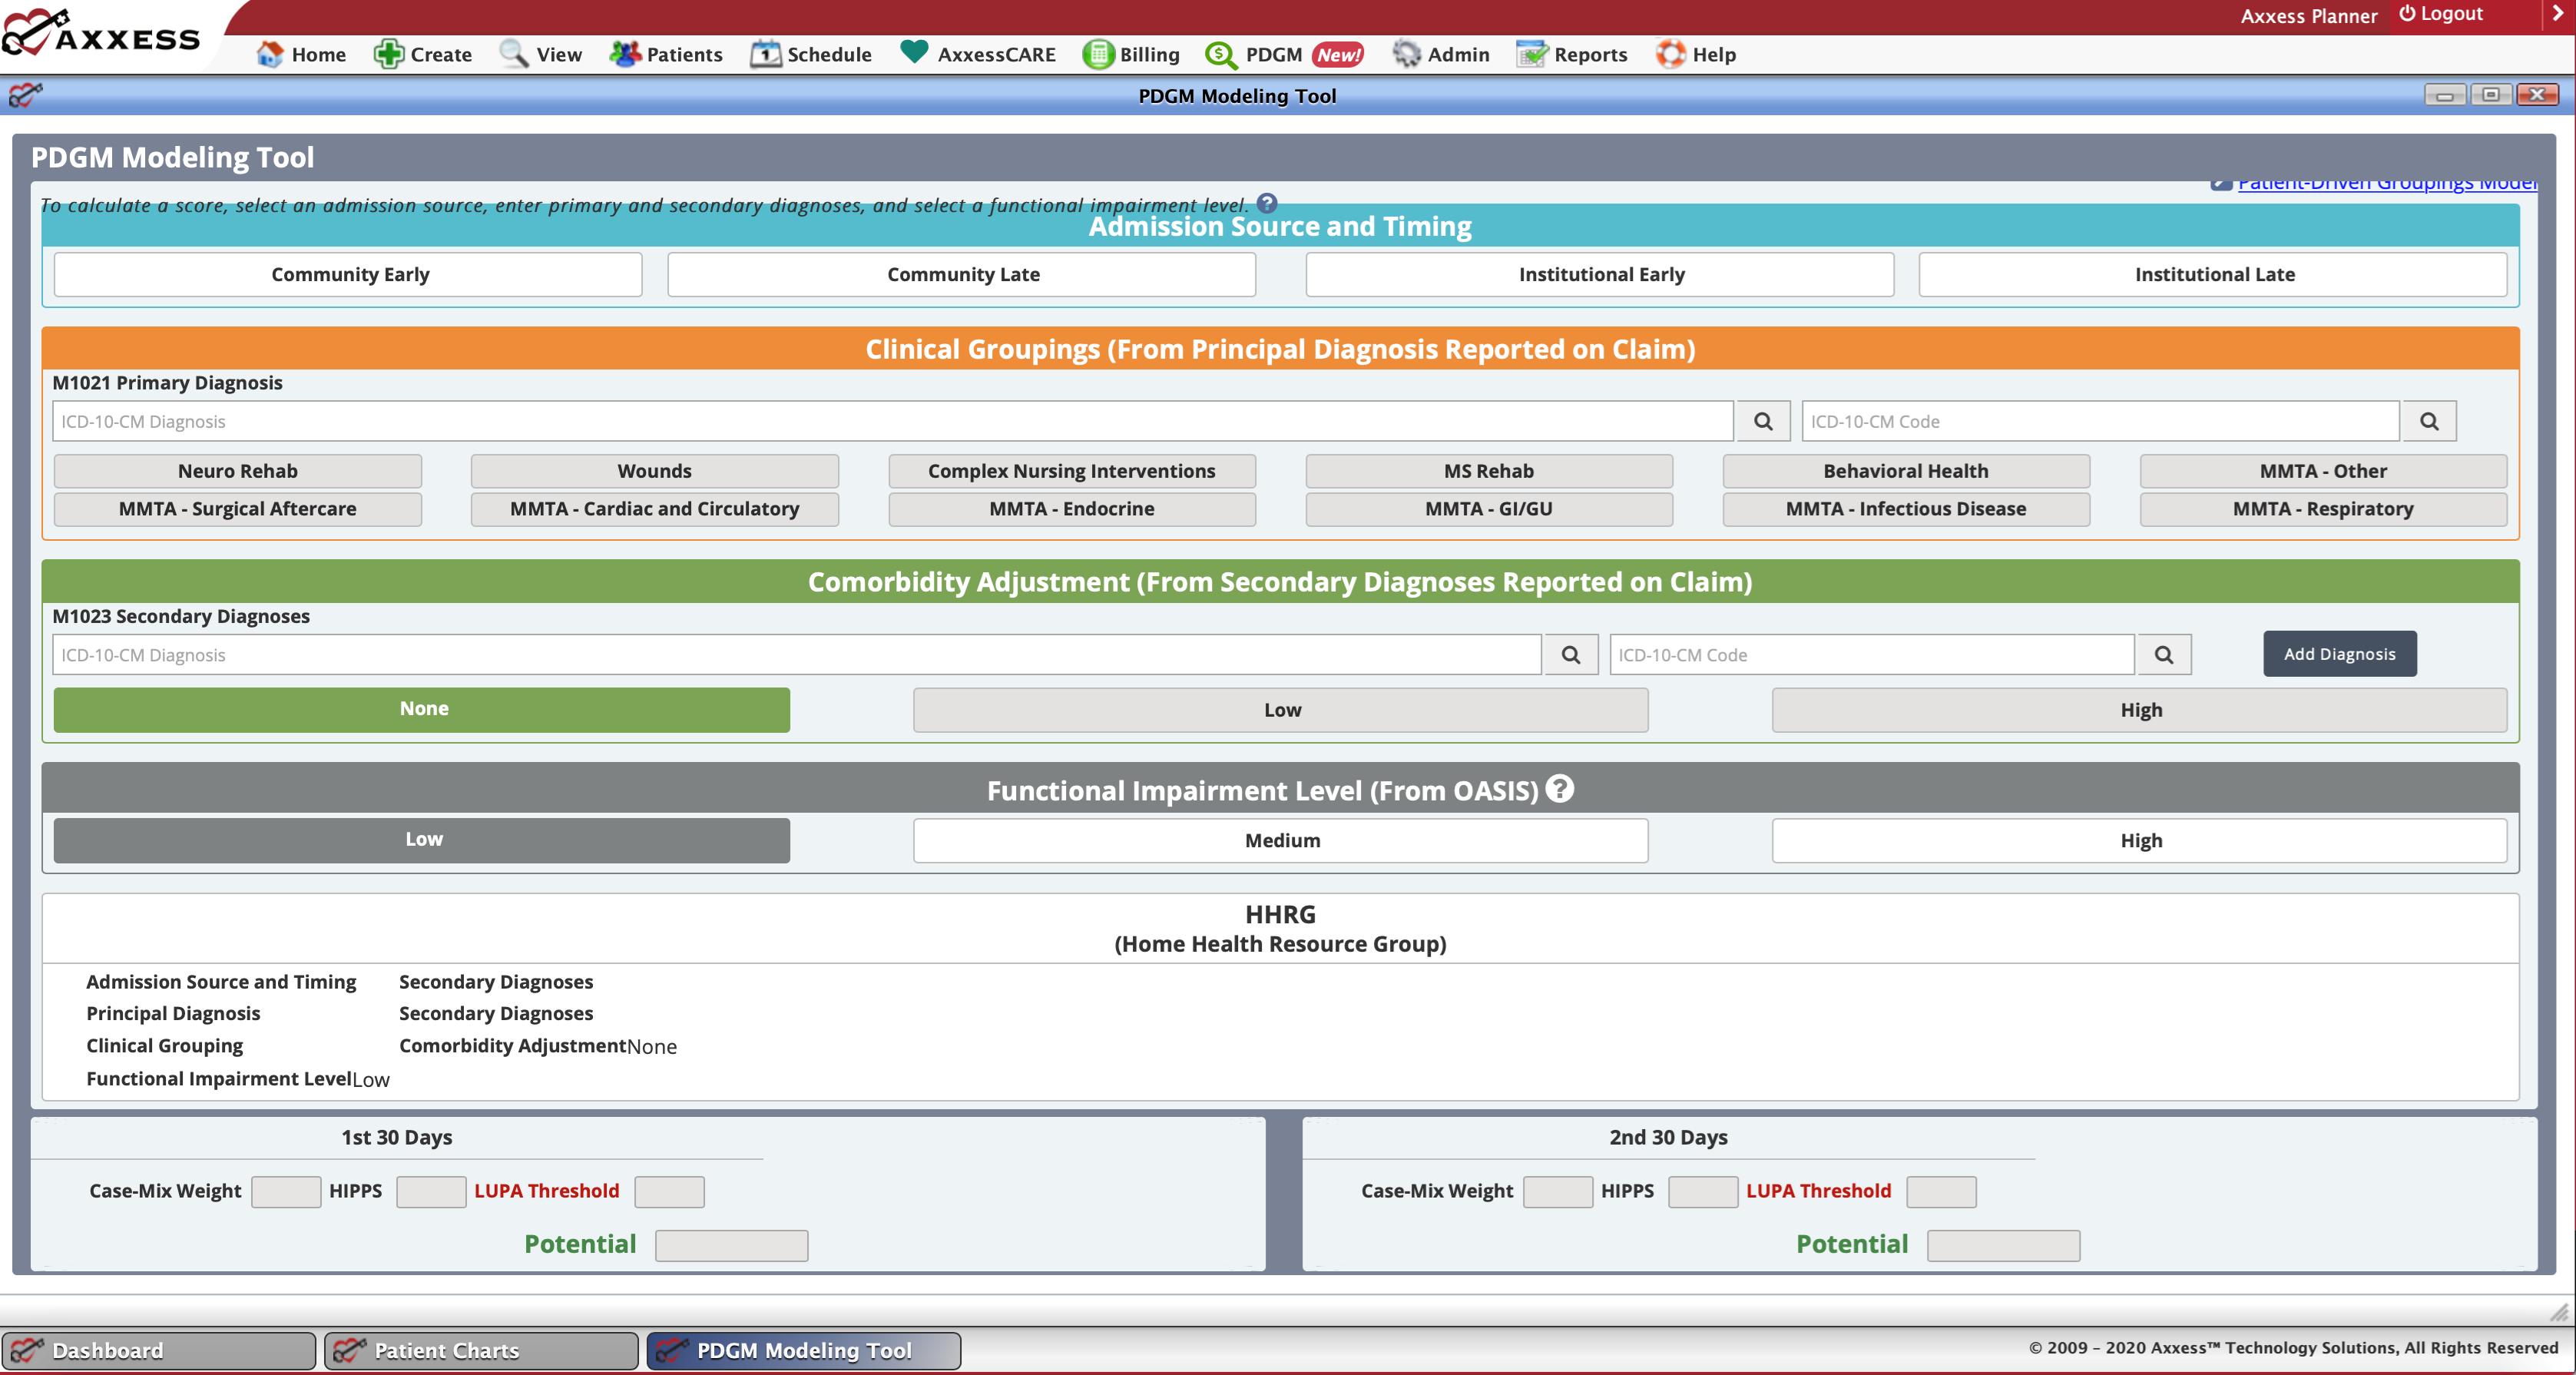Viewport: 2576px width, 1375px height.
Task: Choose Medium functional impairment level
Action: pyautogui.click(x=1280, y=840)
